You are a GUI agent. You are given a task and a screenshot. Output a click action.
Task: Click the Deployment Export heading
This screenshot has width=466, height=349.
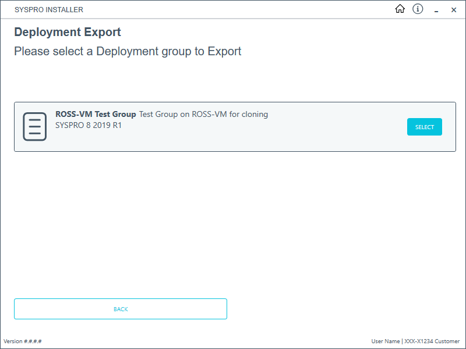pyautogui.click(x=68, y=32)
